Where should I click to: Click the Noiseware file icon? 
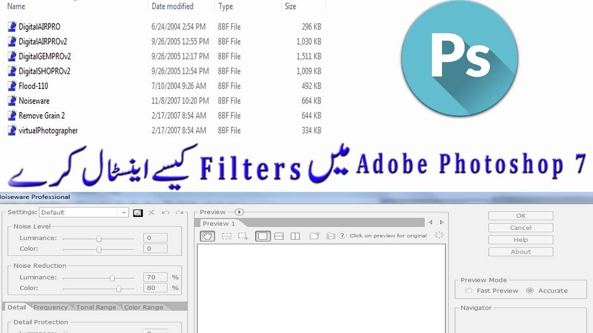coord(12,100)
